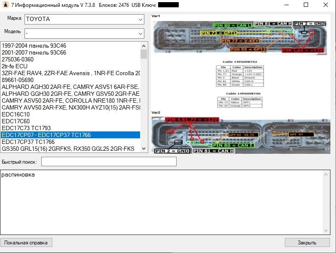Image resolution: width=336 pixels, height=253 pixels.
Task: Click the Закрыть button
Action: tap(307, 243)
